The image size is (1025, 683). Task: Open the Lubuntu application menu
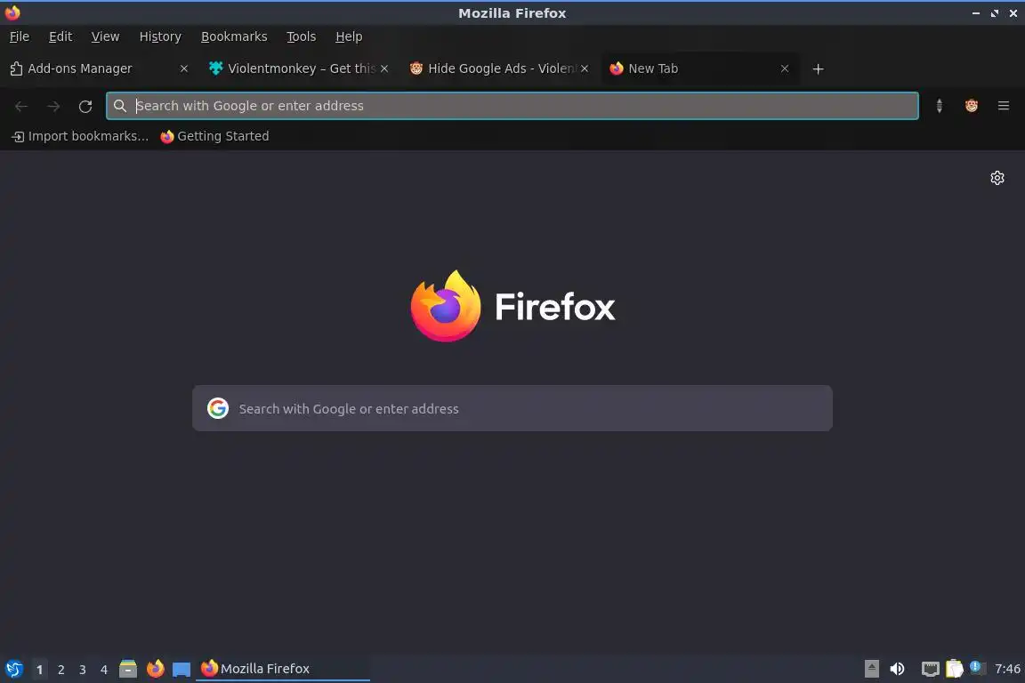coord(13,669)
